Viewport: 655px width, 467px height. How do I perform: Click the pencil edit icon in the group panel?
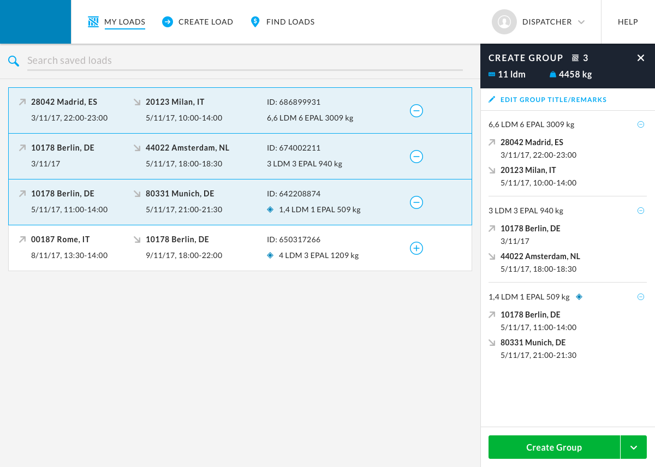[x=492, y=99]
